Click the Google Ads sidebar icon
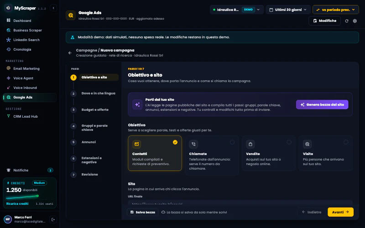This screenshot has width=365, height=228. [9, 97]
